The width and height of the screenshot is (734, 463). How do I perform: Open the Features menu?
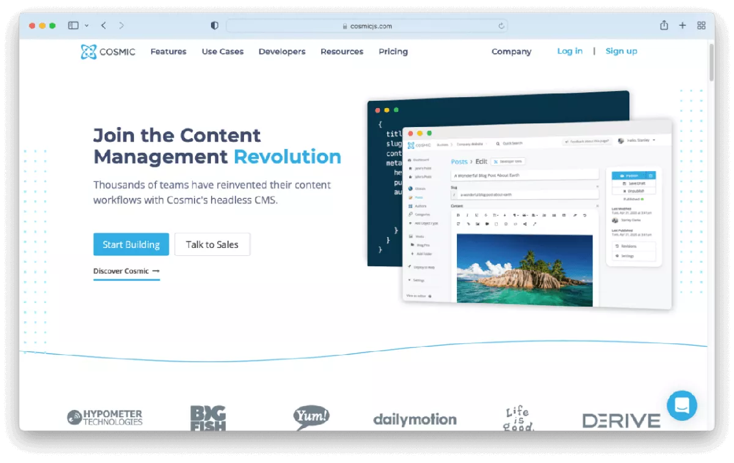pos(168,52)
